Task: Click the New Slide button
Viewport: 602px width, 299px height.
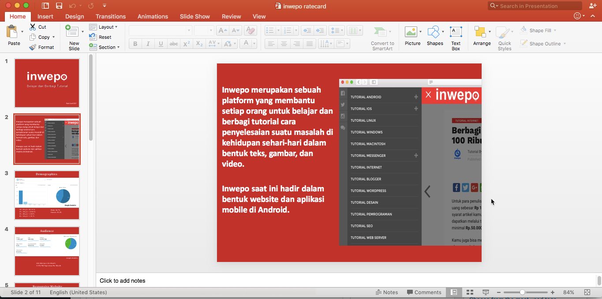Action: (74, 37)
